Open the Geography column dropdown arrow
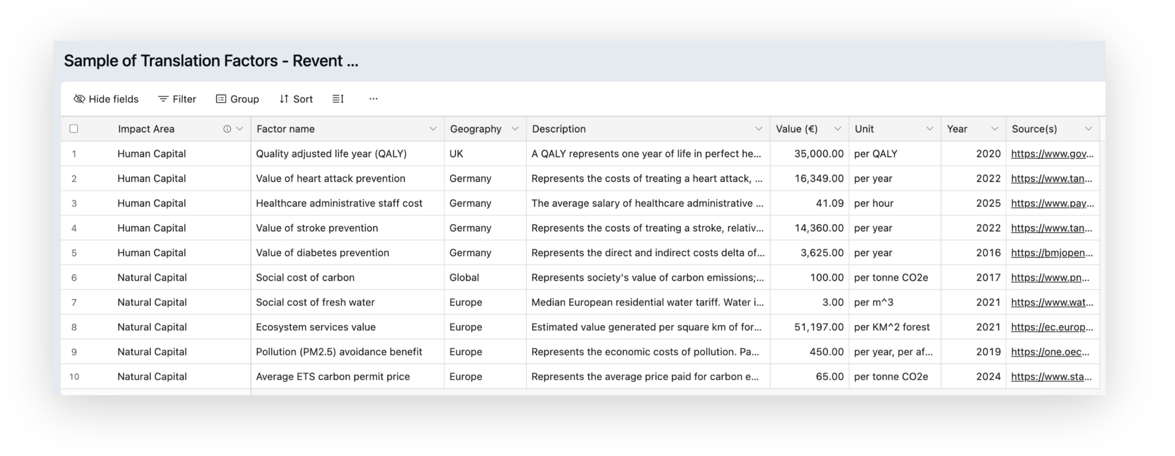Viewport: 1175px width, 456px height. click(x=515, y=129)
